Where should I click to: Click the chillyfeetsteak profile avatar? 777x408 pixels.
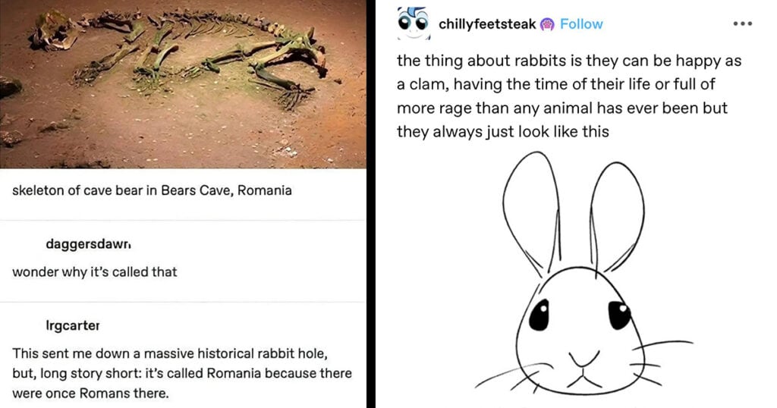(x=414, y=24)
